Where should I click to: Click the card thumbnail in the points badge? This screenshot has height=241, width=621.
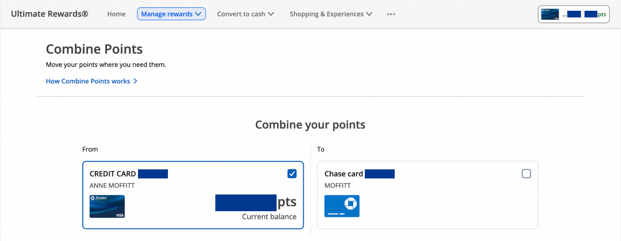tap(550, 14)
